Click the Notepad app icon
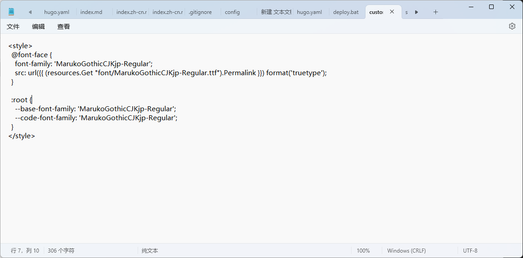The image size is (523, 258). 11,12
